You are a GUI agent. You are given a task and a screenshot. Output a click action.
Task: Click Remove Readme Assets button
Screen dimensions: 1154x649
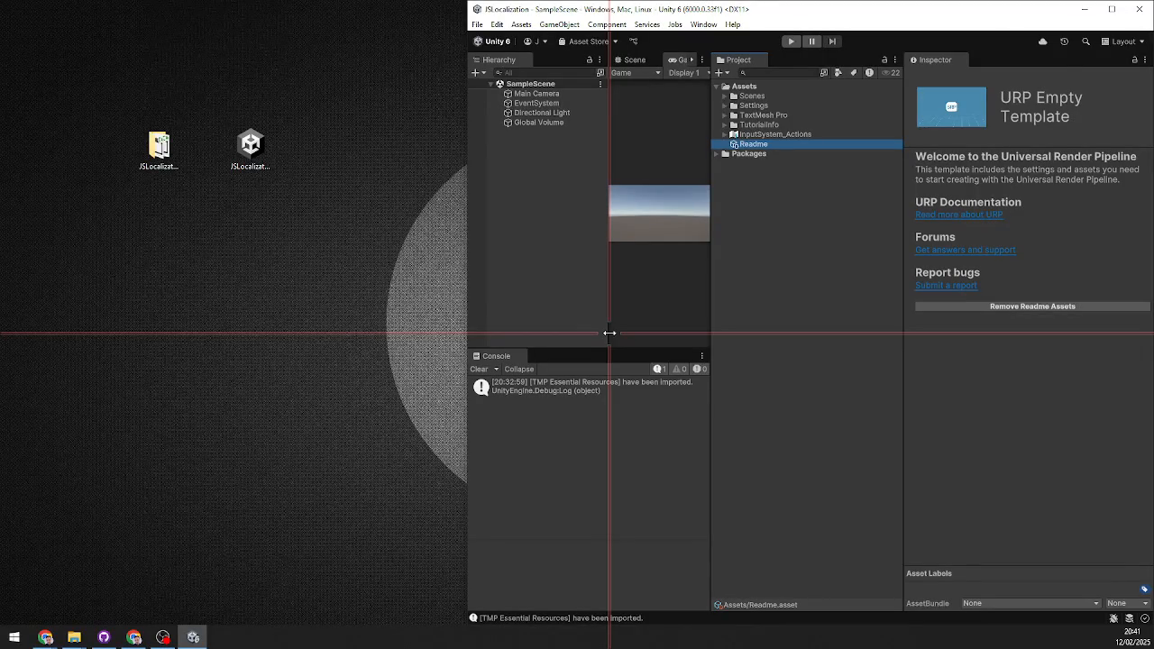(x=1032, y=306)
